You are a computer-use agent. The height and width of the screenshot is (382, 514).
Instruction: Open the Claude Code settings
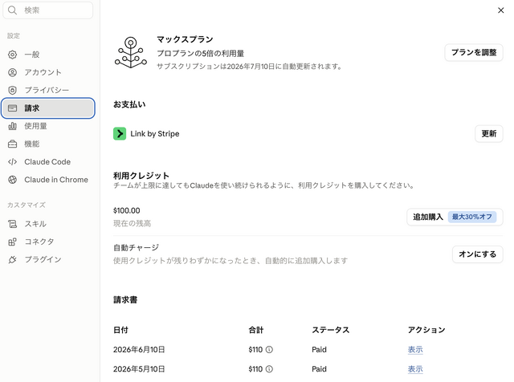(48, 162)
